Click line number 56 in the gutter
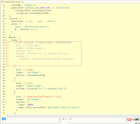 [4, 113]
